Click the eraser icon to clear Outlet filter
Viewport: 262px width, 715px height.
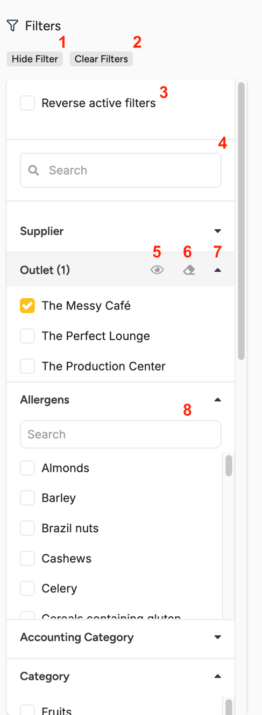[x=189, y=270]
